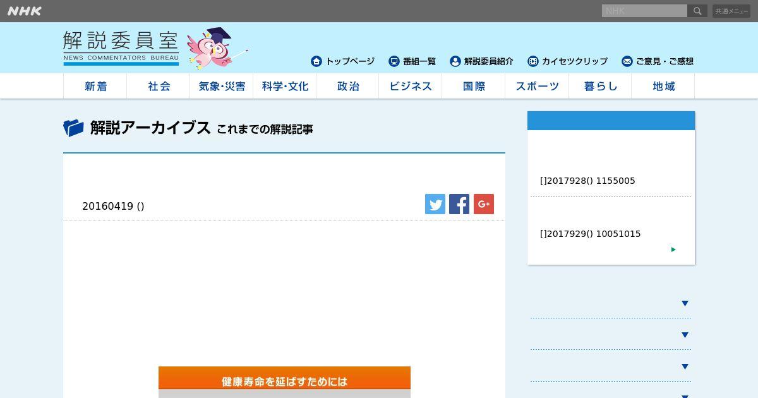Open 番組一覧 program list

pos(412,61)
